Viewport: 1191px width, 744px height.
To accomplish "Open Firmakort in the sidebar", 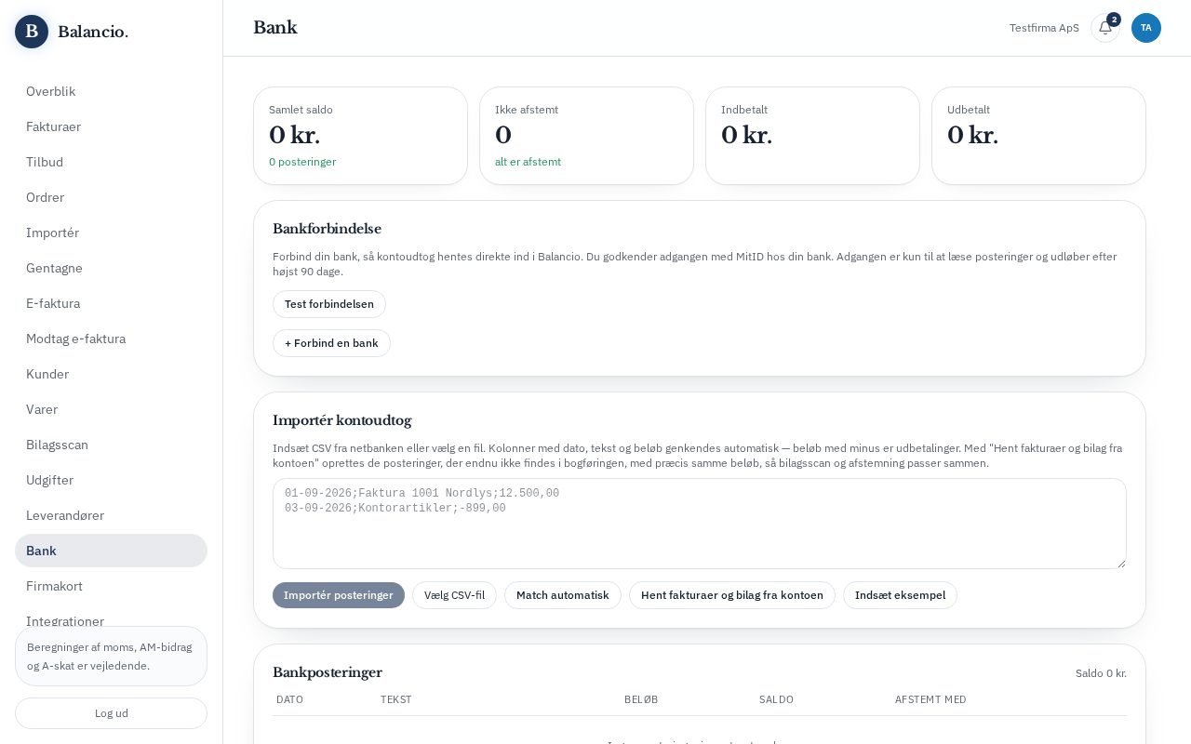I will coord(111,586).
